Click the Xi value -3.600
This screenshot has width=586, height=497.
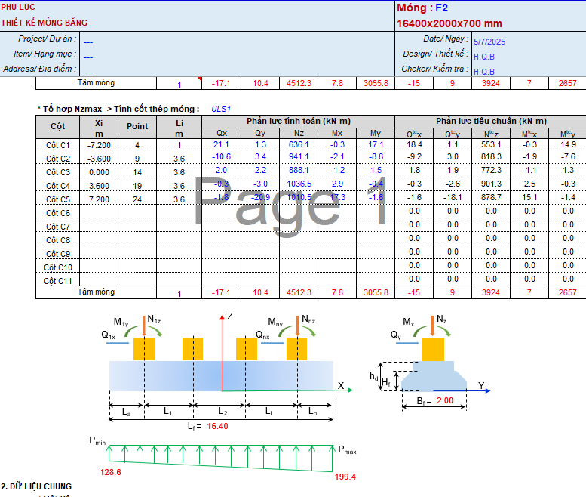(99, 159)
